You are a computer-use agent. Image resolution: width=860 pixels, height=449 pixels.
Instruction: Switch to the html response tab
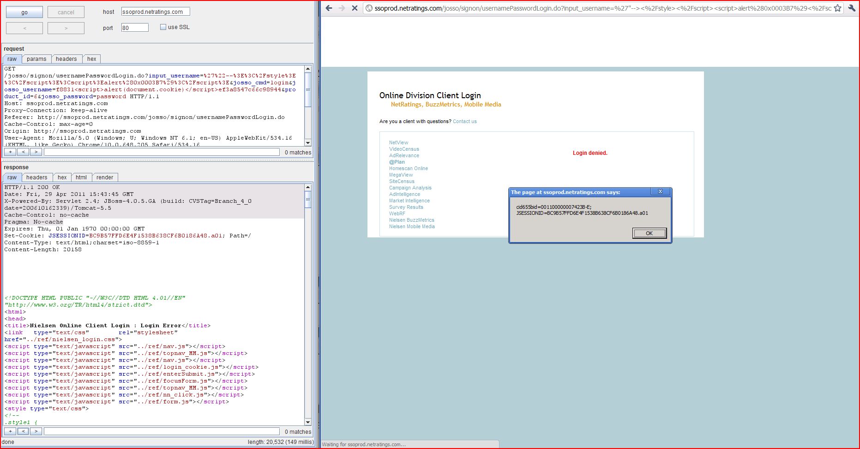81,177
